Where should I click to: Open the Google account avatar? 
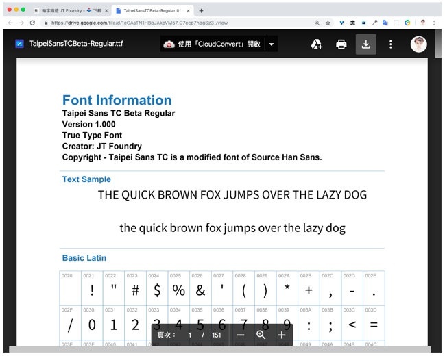coord(419,44)
